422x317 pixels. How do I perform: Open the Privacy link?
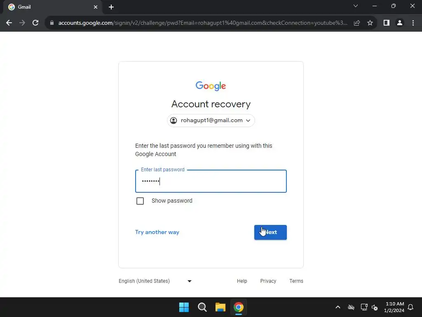pyautogui.click(x=268, y=281)
